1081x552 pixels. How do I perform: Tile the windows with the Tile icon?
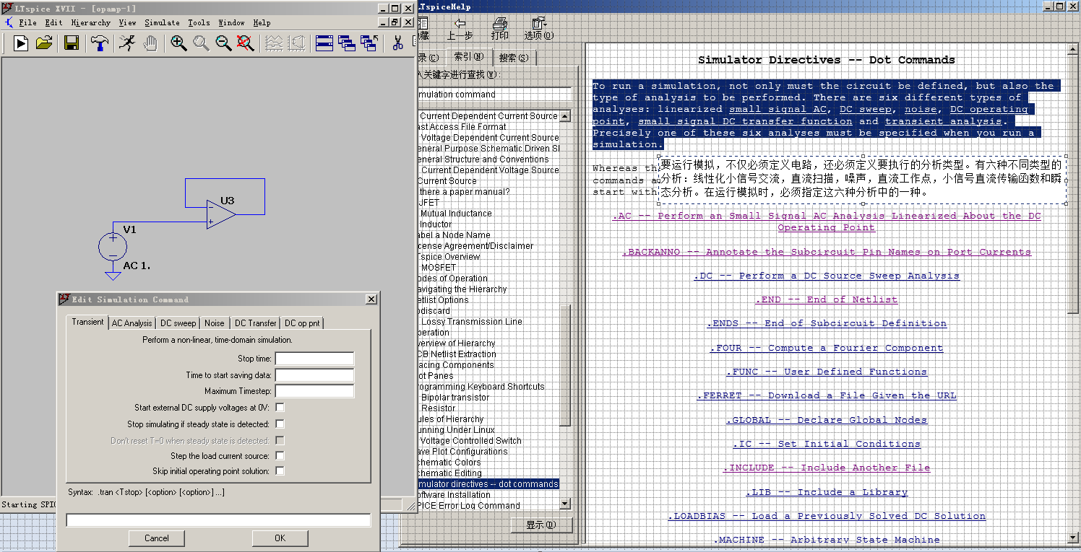(324, 43)
